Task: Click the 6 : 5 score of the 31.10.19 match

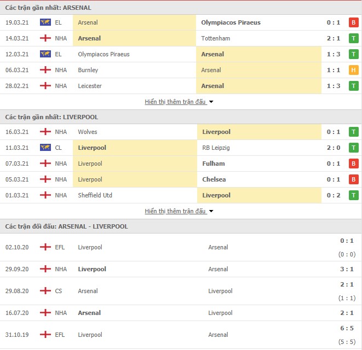Action: (347, 328)
